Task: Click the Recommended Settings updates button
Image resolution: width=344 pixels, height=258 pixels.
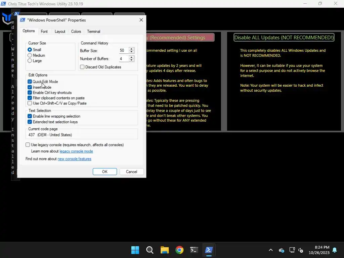Action: [x=180, y=38]
